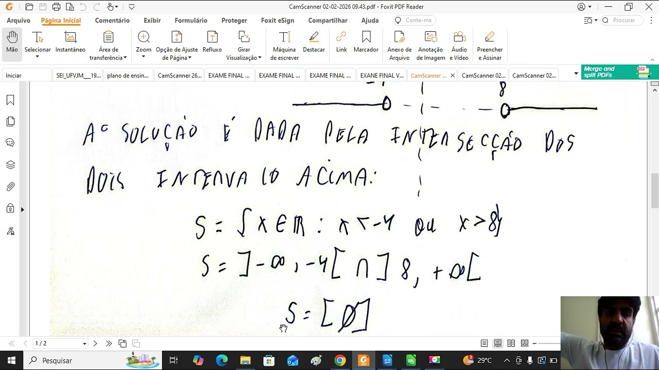
Task: Switch to the EXAME FINAL V... document tab
Action: point(381,76)
